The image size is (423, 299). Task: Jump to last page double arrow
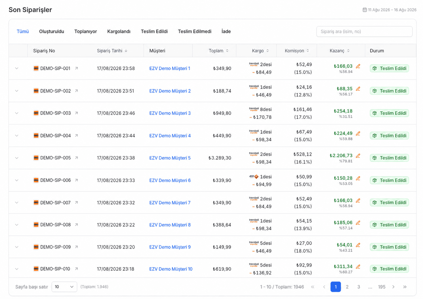tap(405, 287)
